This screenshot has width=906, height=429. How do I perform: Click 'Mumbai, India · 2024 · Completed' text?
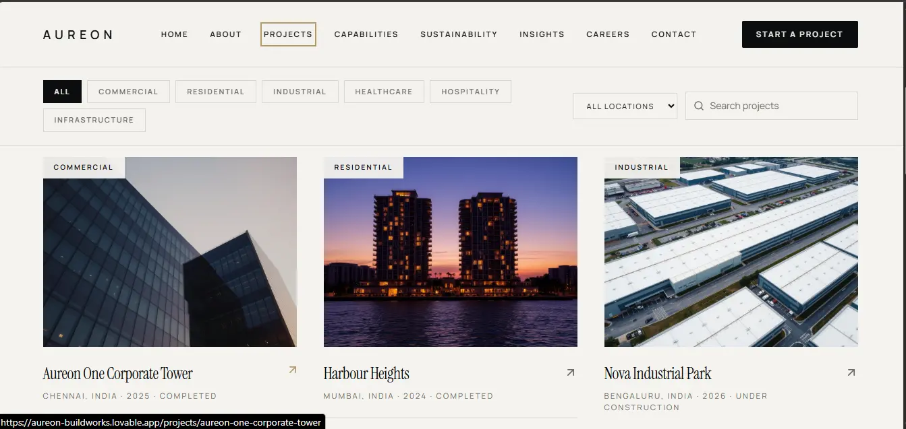click(408, 396)
